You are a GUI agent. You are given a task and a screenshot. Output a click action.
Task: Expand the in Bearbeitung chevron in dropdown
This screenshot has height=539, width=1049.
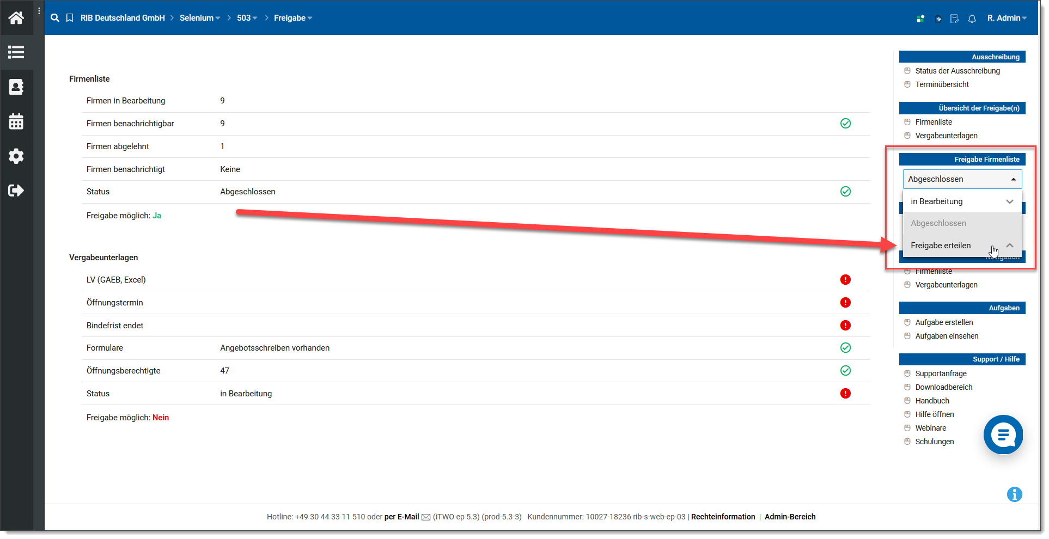(1010, 201)
